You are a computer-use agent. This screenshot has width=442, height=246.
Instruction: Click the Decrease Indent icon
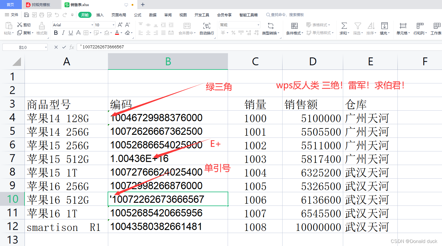click(x=163, y=25)
